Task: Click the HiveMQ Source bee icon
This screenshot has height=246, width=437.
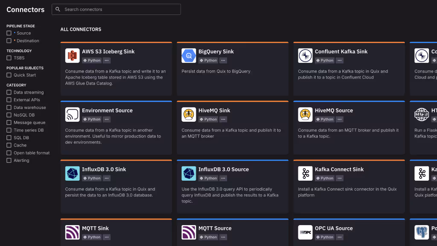Action: click(305, 114)
